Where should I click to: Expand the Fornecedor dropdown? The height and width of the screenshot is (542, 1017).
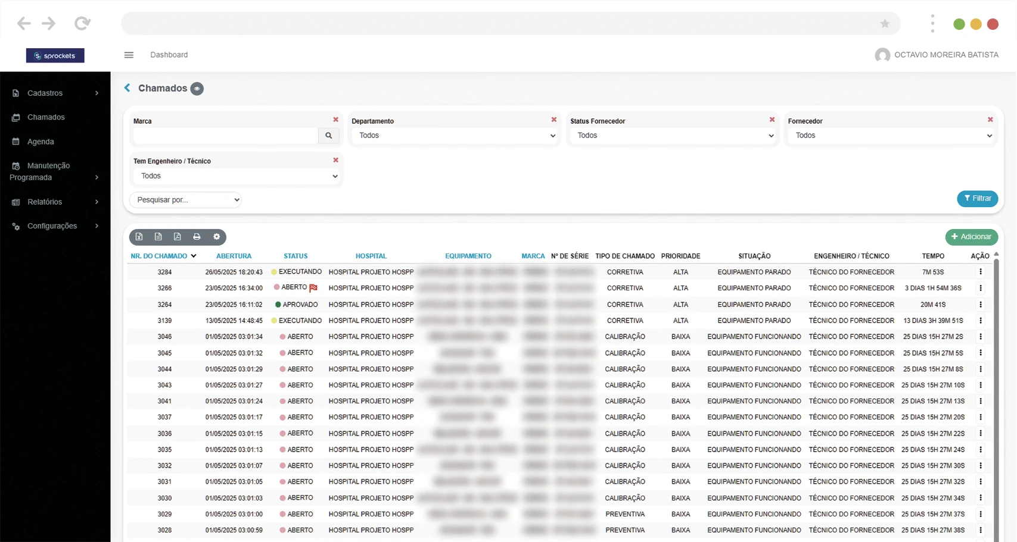tap(891, 136)
